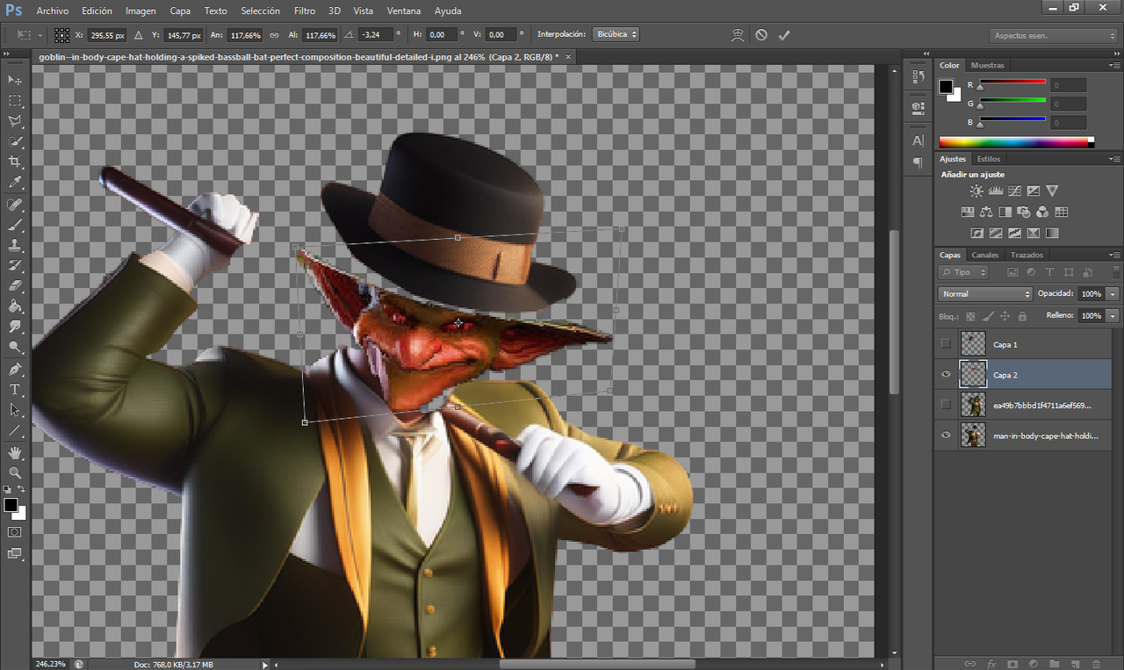Select the Clone Stamp tool

(15, 245)
